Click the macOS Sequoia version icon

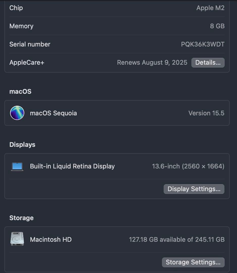coord(17,113)
